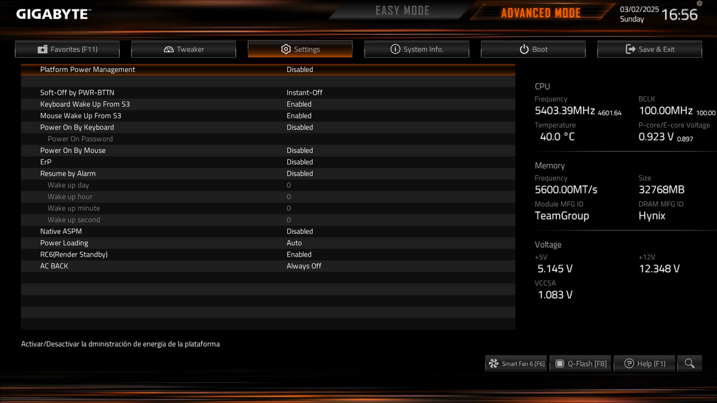Open AC BACK Always Off options
Viewport: 717px width, 403px height.
(x=304, y=266)
